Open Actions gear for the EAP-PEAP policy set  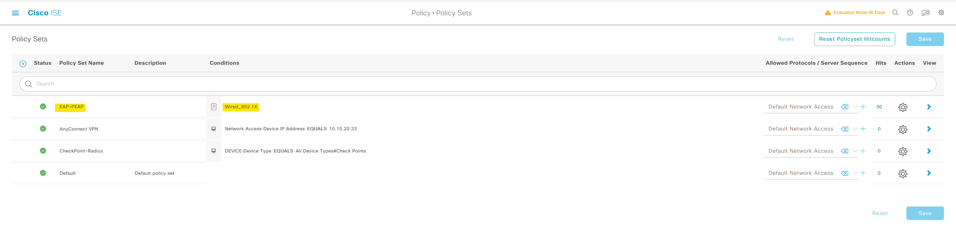coord(903,107)
